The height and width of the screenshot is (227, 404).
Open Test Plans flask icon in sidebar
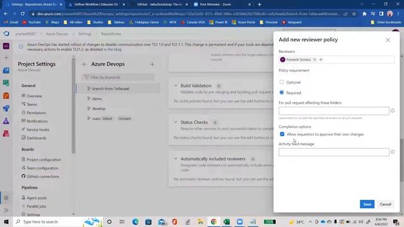[x=6, y=120]
